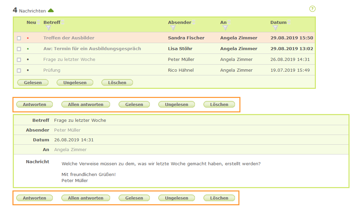Viewport: 364px width, 213px height.
Task: Sort the list by the Neu column
Action: click(38, 22)
